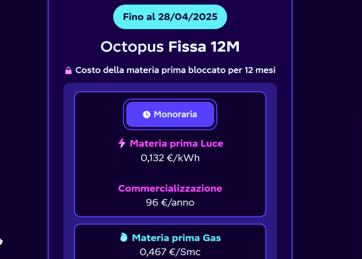Image resolution: width=362 pixels, height=259 pixels.
Task: Click the pink lightning bolt icon
Action: (x=122, y=143)
